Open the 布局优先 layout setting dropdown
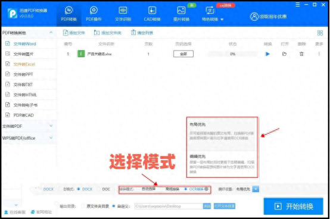This screenshot has width=330, height=219. 256,189
